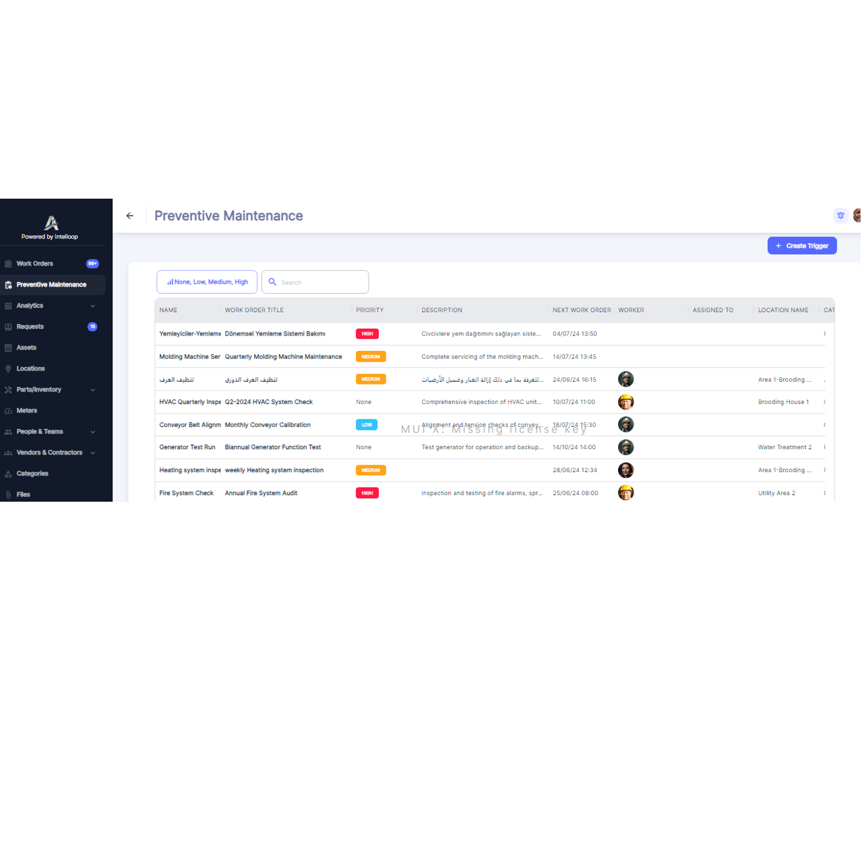This screenshot has height=862, width=862.
Task: Open the Preventive Maintenance navigation entry
Action: click(51, 284)
